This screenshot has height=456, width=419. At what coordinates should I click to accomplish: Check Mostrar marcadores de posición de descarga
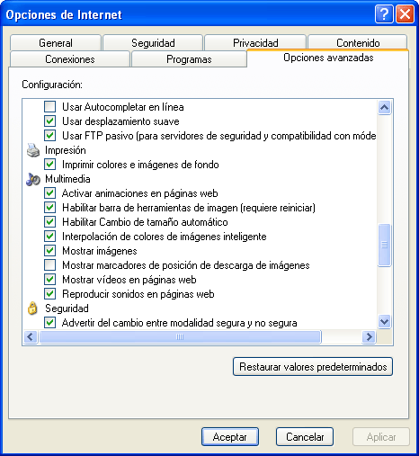click(49, 264)
